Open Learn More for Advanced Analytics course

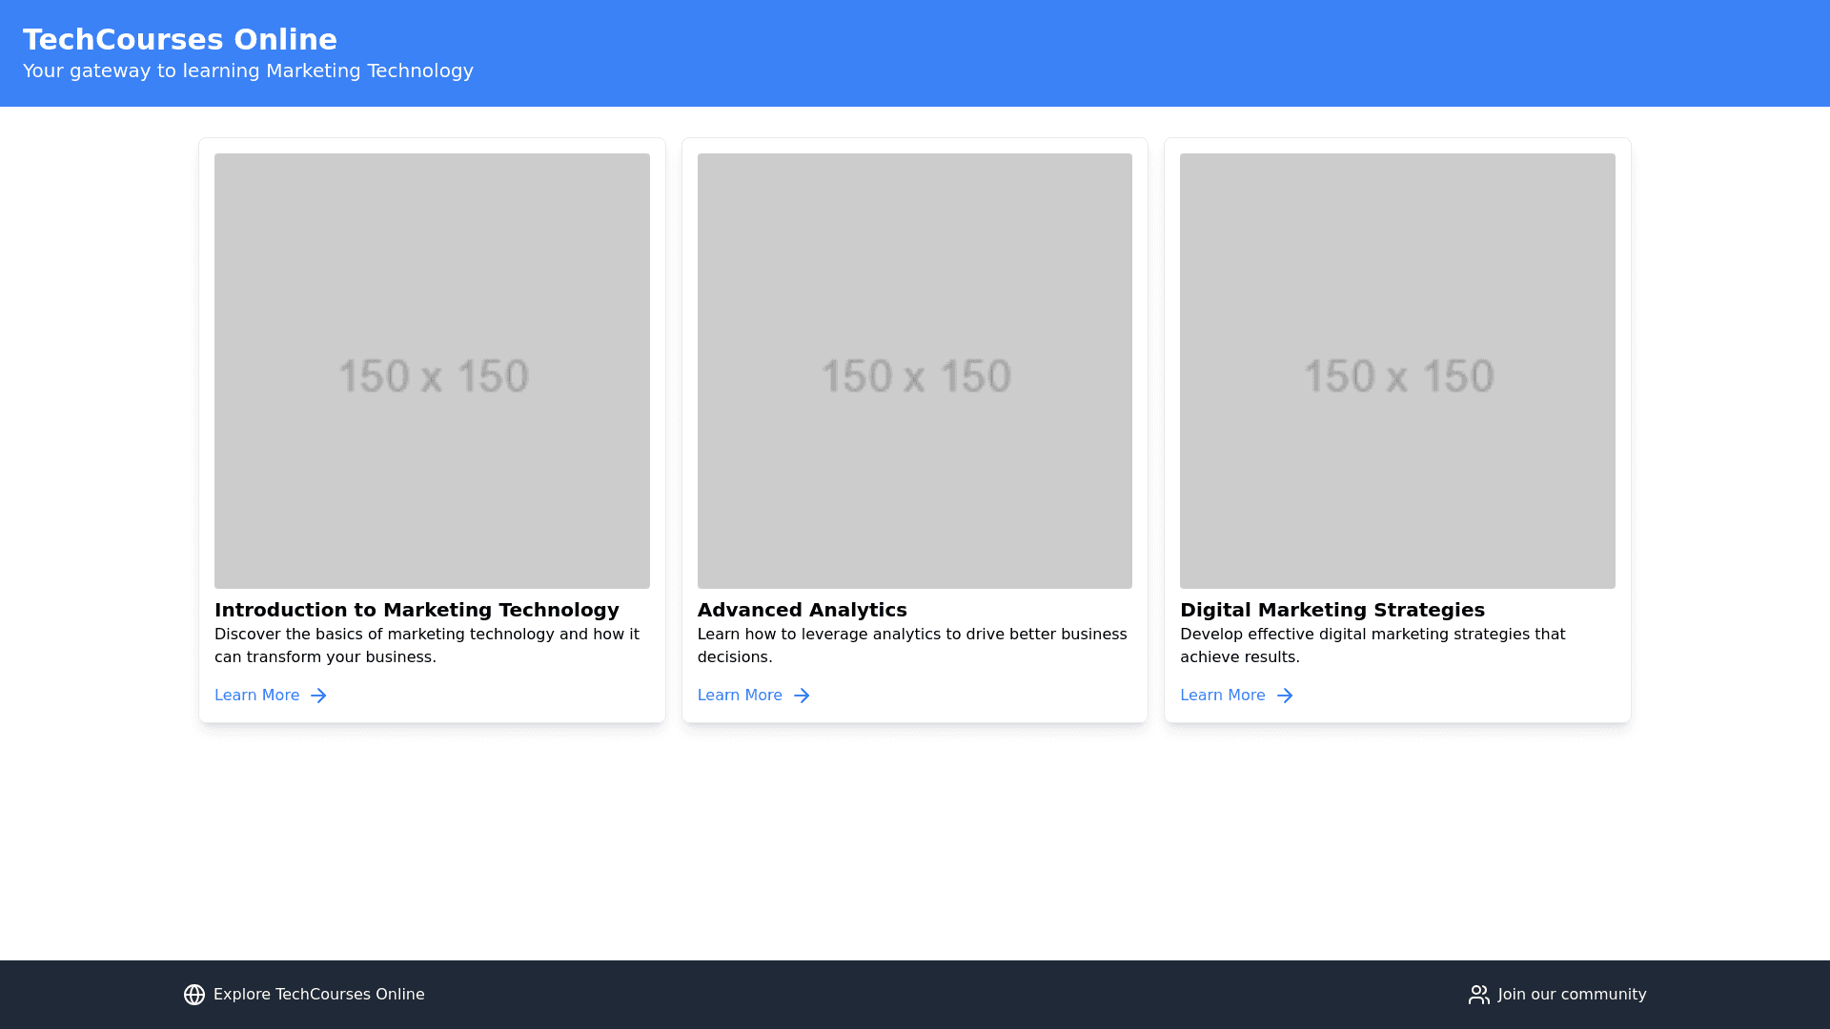coord(740,696)
